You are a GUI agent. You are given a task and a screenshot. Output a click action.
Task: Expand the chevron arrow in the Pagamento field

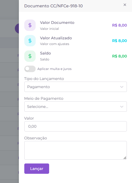(x=122, y=87)
